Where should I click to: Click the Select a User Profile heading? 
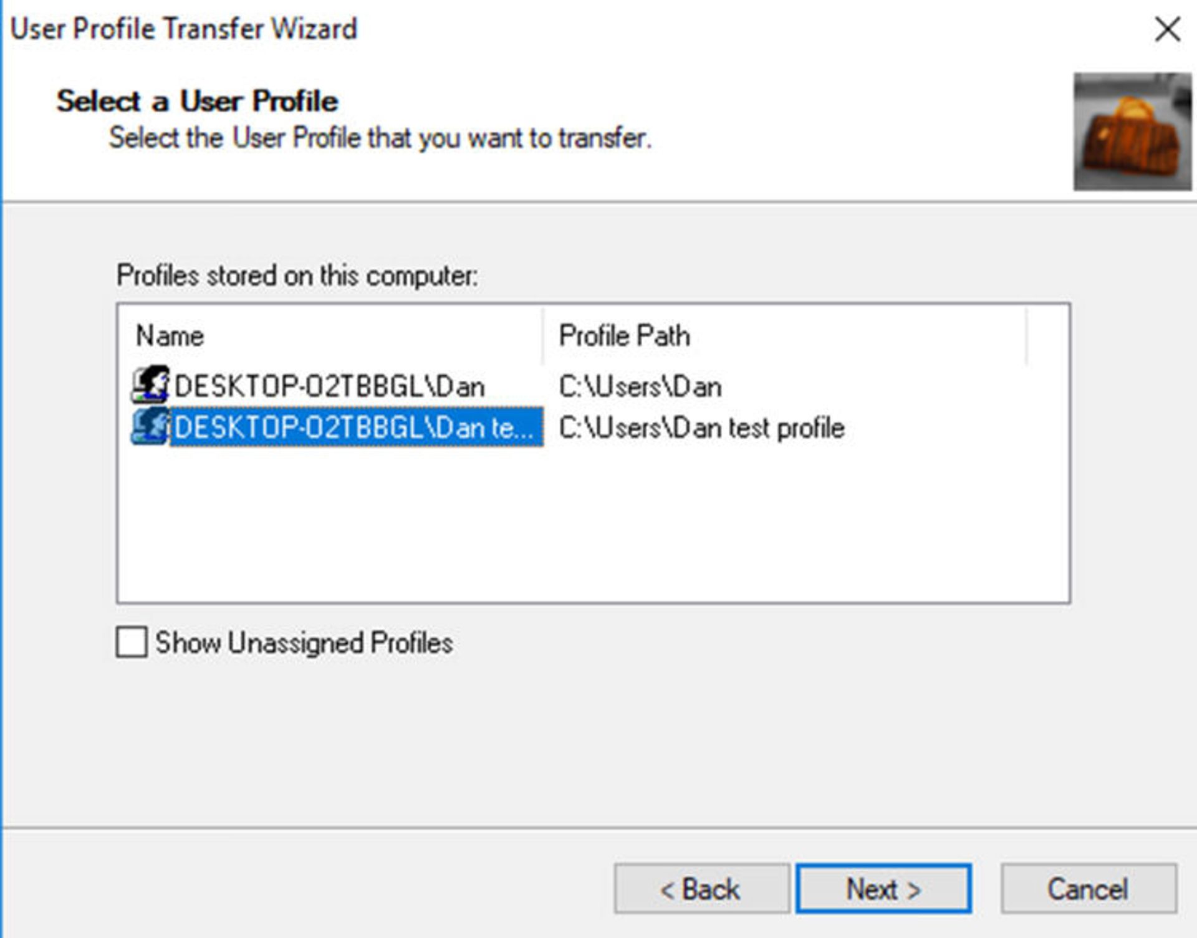coord(197,101)
